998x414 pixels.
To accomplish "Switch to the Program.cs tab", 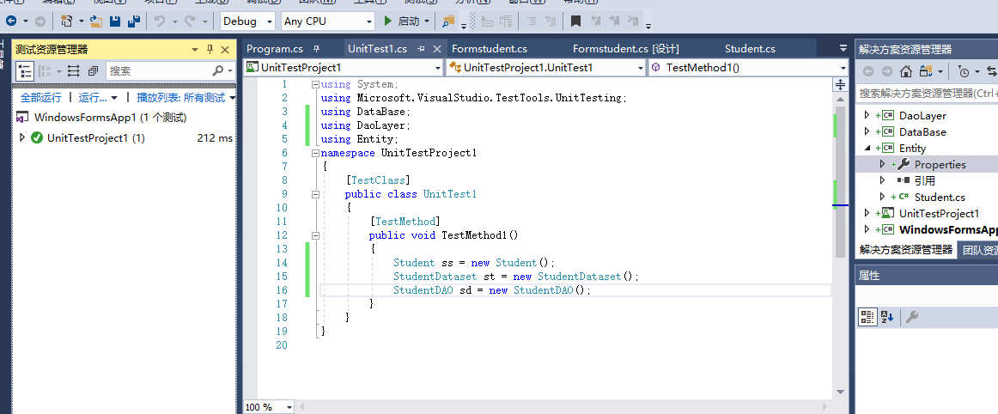I will point(275,49).
